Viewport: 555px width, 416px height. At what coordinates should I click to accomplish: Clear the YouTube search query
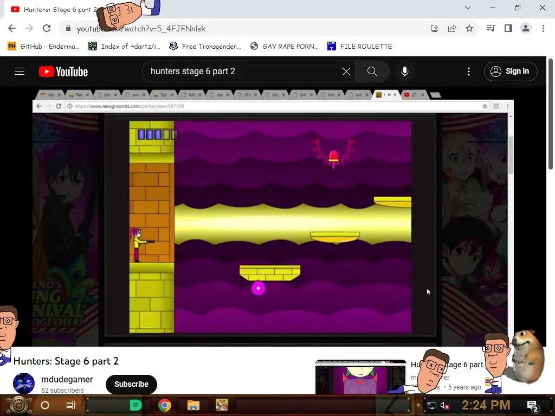346,71
